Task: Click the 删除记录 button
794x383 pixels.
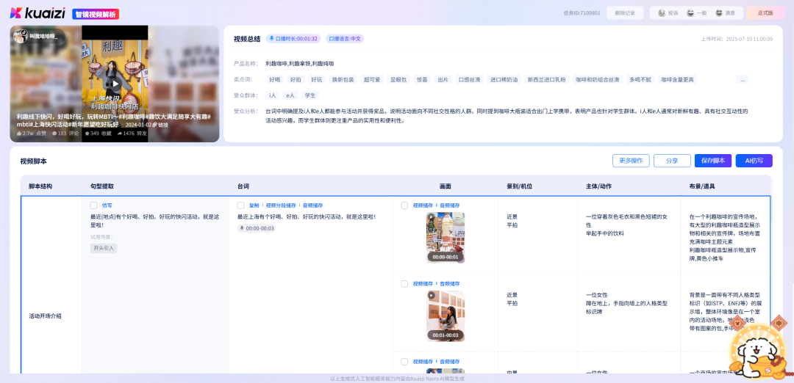Action: (624, 13)
